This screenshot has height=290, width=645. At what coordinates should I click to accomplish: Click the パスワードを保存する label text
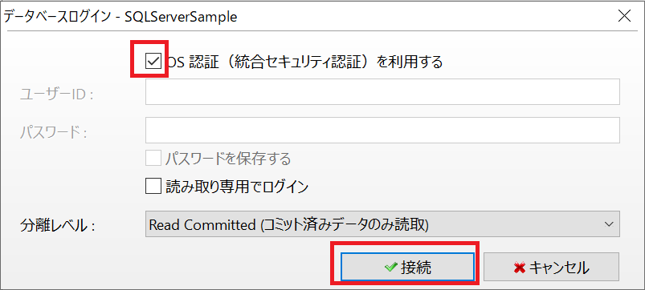(x=228, y=159)
